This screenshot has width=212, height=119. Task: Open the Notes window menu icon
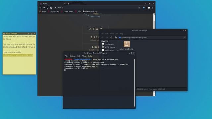click(4, 34)
